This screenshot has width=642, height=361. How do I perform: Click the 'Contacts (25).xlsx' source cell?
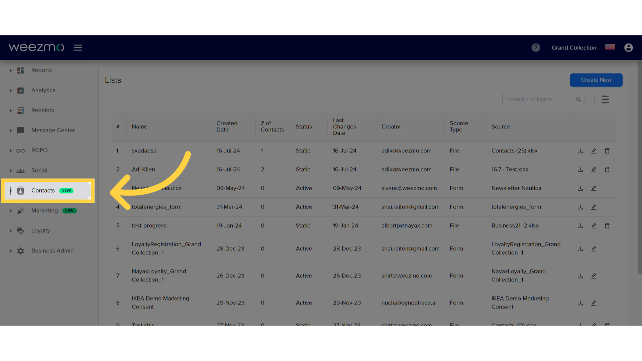click(x=514, y=151)
